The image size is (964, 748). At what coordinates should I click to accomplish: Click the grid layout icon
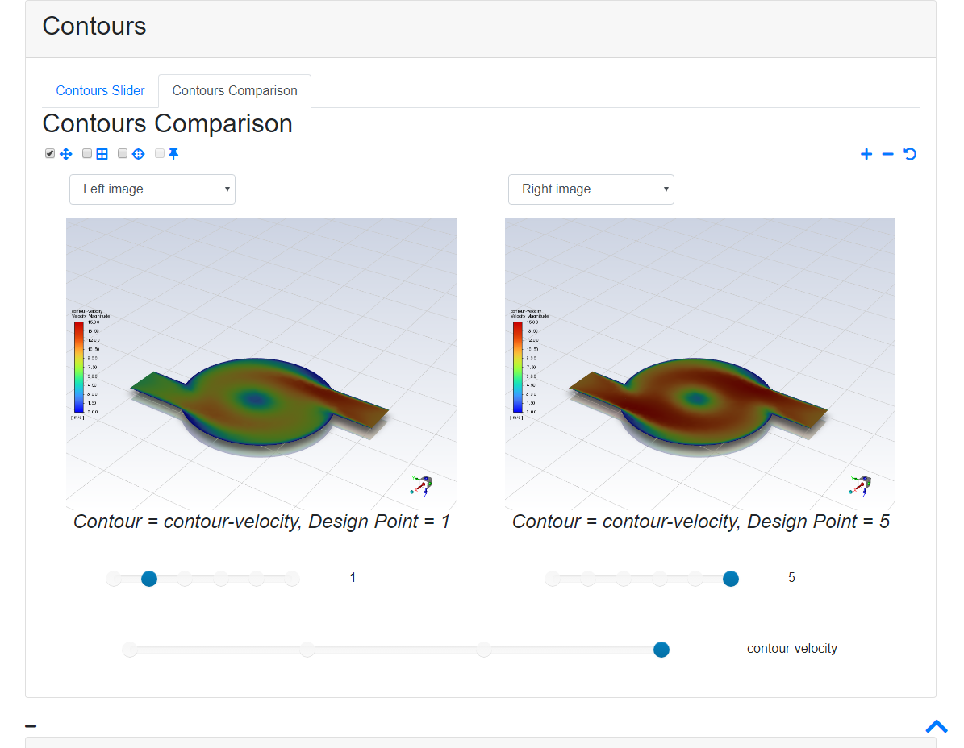tap(102, 153)
